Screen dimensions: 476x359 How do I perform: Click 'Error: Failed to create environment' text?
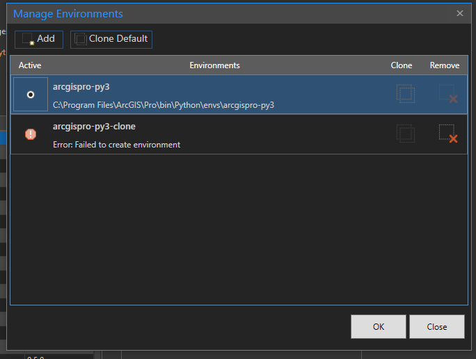pos(117,145)
